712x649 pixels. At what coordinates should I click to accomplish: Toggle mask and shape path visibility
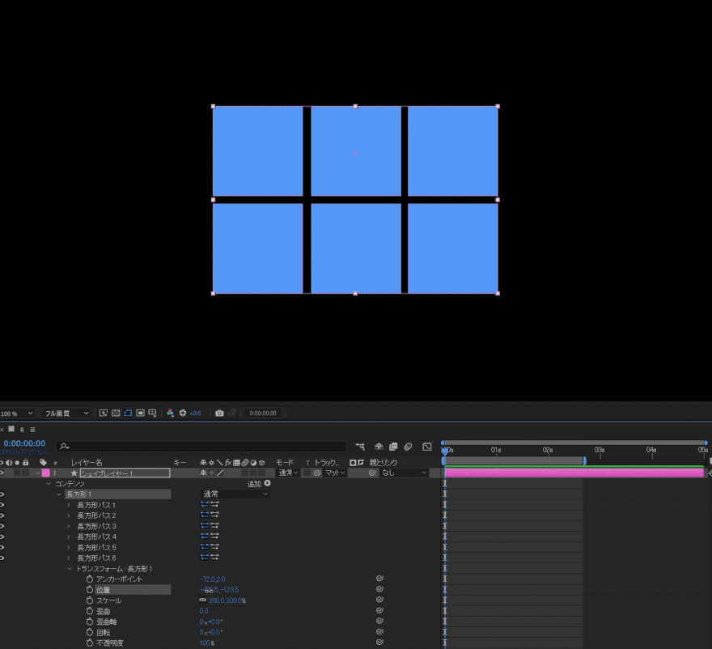(128, 413)
